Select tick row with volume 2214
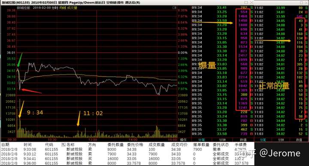The image size is (309, 166). tap(222, 77)
